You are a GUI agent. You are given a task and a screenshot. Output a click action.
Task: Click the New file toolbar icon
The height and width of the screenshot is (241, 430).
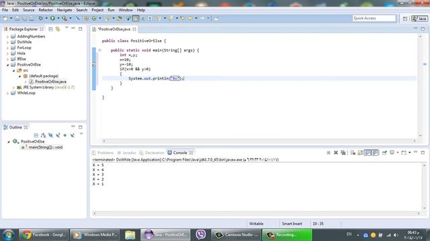coord(5,18)
